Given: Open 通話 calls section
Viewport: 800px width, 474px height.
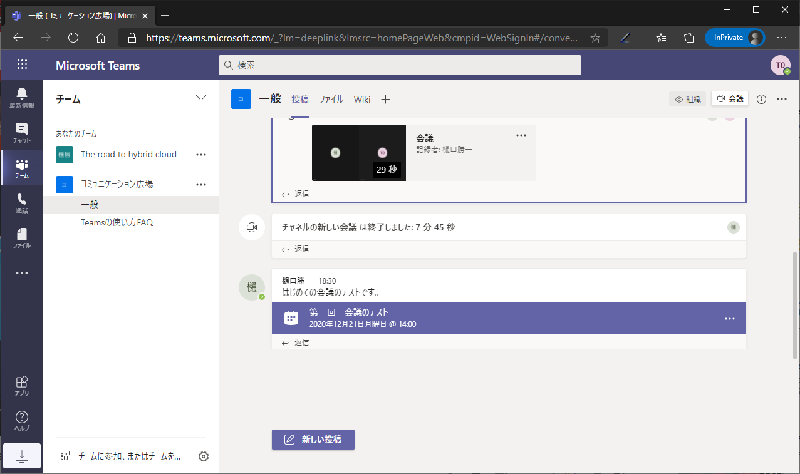Looking at the screenshot, I should click(22, 203).
